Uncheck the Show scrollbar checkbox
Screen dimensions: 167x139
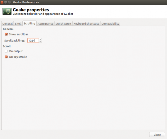pyautogui.click(x=6, y=34)
